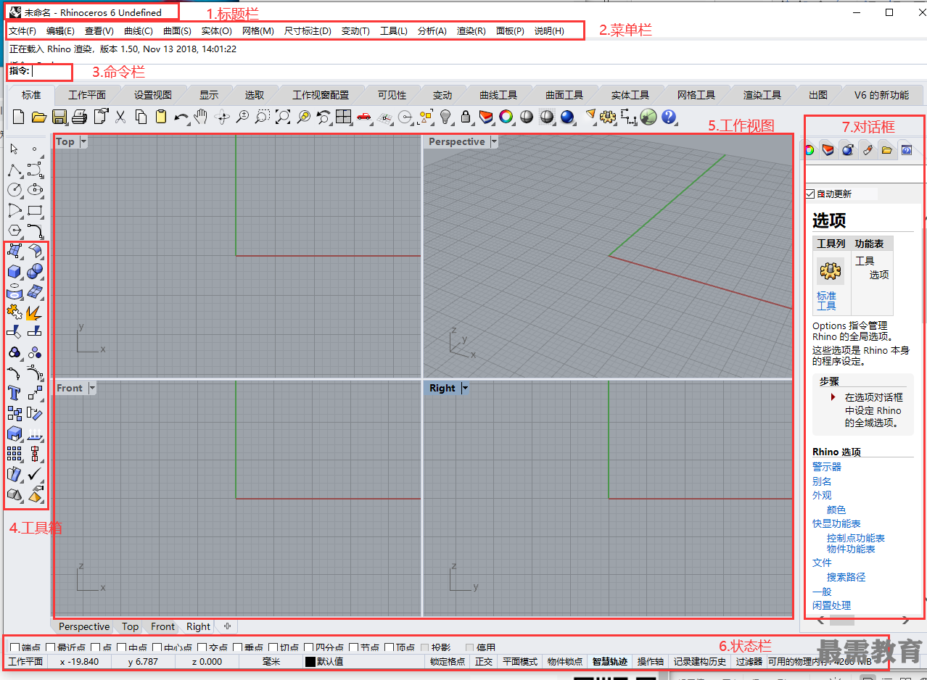Click the 外观 link
927x680 pixels.
click(822, 495)
